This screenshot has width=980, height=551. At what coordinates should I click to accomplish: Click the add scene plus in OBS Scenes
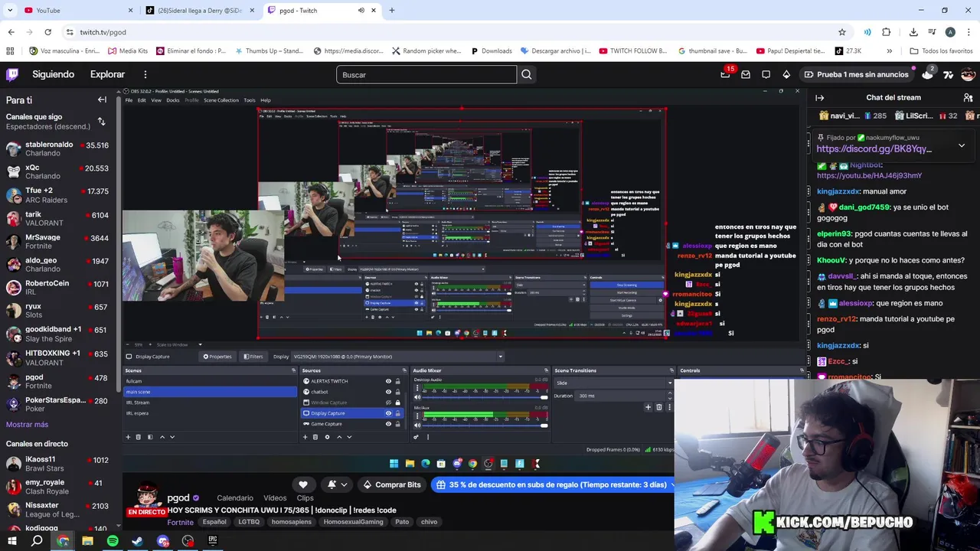click(128, 437)
